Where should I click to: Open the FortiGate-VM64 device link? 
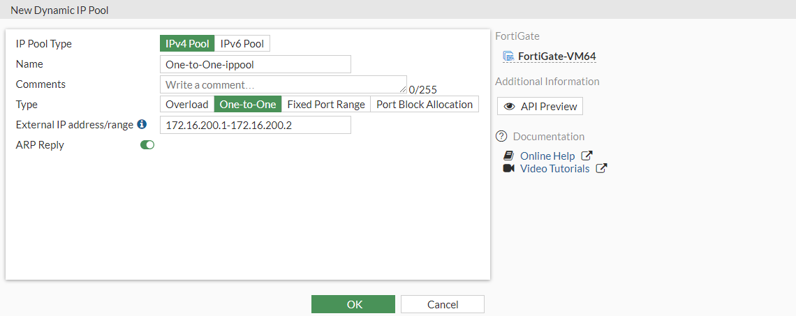[x=557, y=57]
